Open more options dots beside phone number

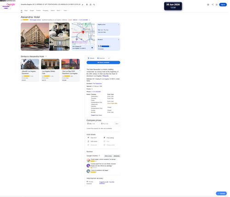pos(90,20)
